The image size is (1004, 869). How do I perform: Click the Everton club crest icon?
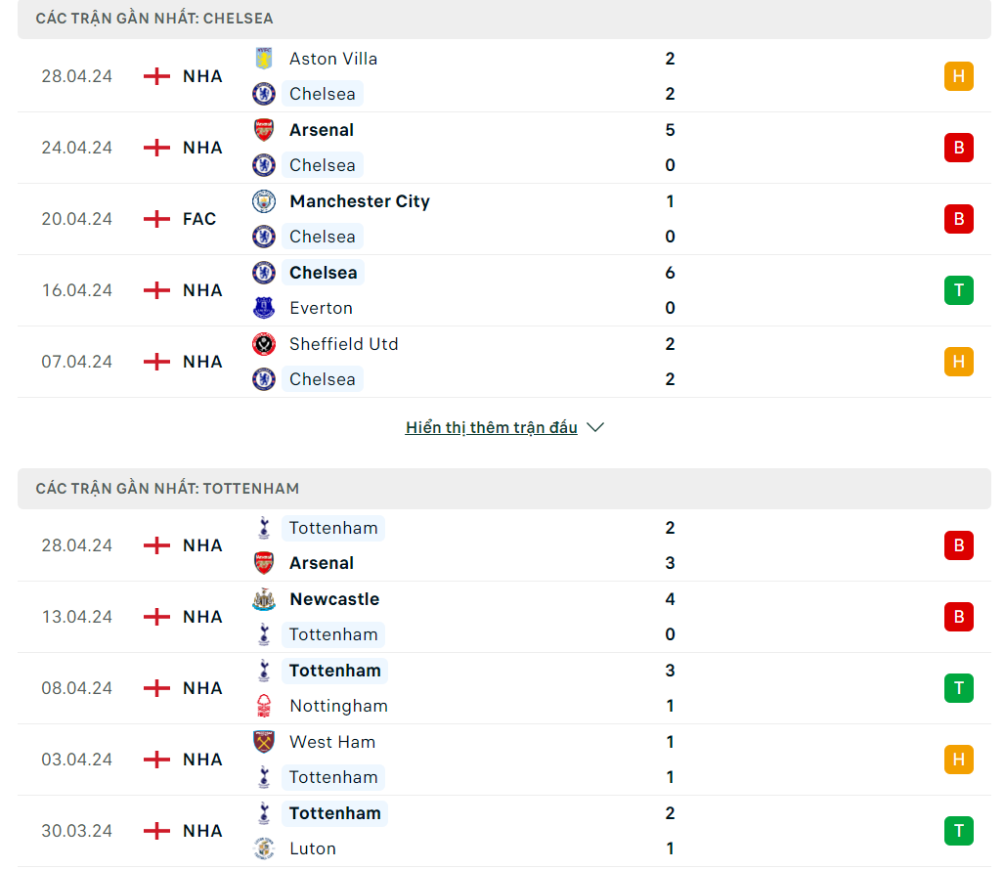click(x=264, y=308)
